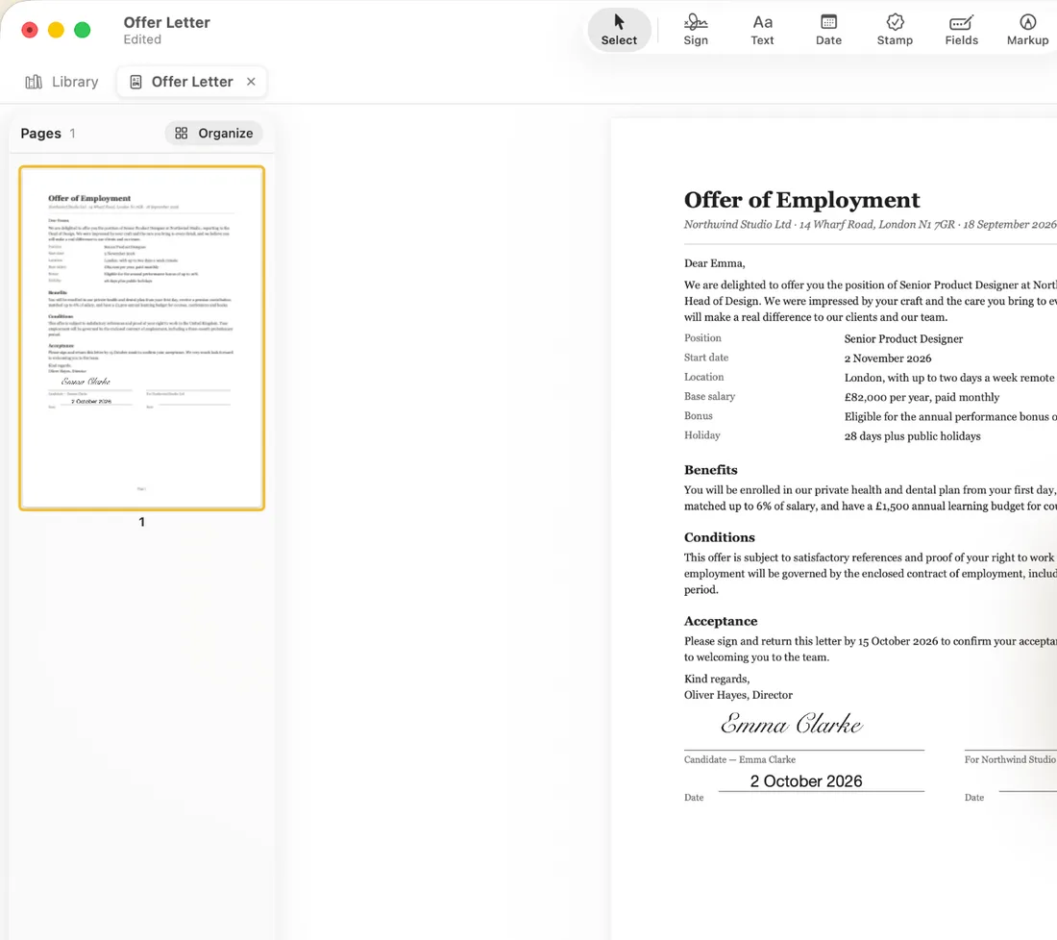
Task: Click the 'Offer Letter' window title
Action: point(166,22)
